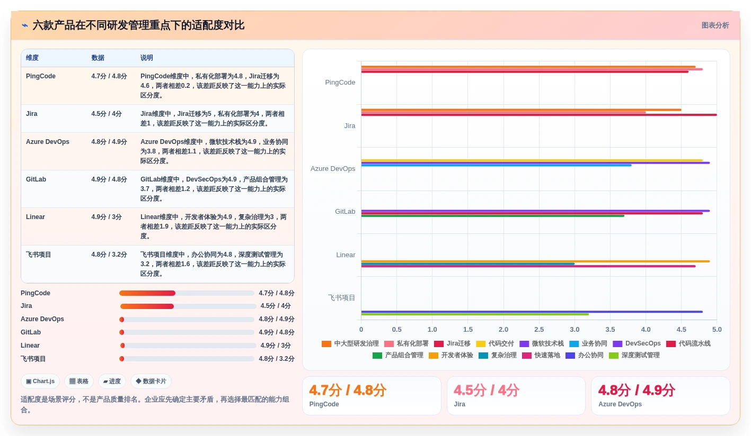The width and height of the screenshot is (751, 436).
Task: Toggle the 复杂治理 legend item
Action: click(x=498, y=355)
